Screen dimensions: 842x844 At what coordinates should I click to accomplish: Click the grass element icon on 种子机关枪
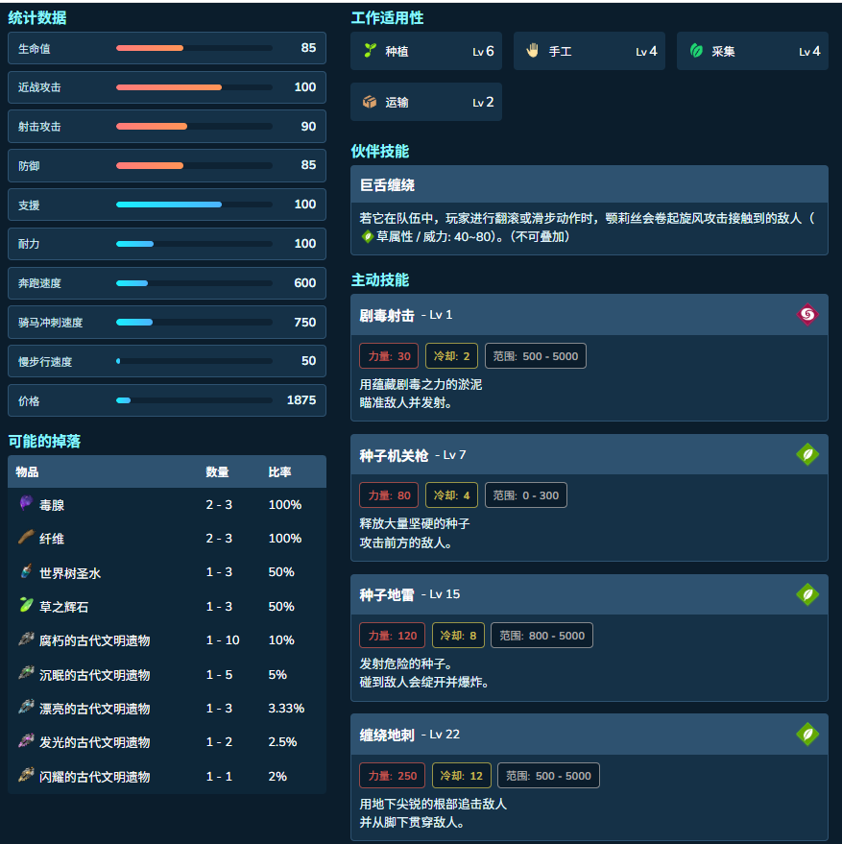click(807, 454)
